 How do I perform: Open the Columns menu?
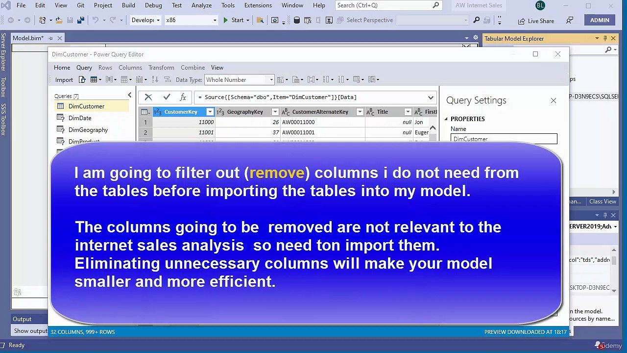pyautogui.click(x=130, y=67)
